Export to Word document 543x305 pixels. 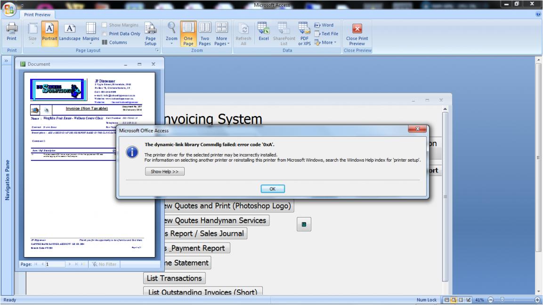click(324, 25)
